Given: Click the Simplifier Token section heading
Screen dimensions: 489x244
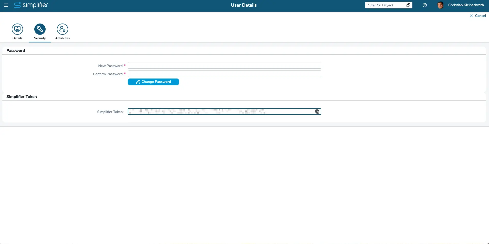Looking at the screenshot, I should click(x=22, y=97).
